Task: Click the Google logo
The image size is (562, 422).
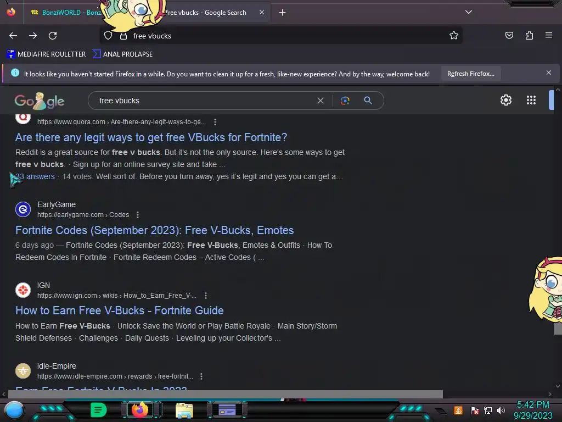Action: pyautogui.click(x=40, y=101)
